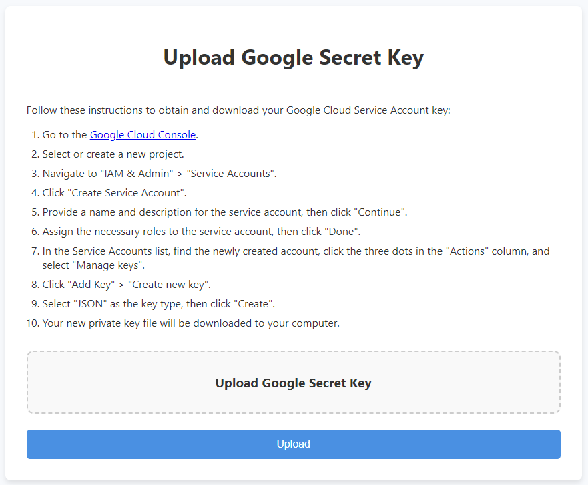Click the quoted "Create new key" text in step 8
The width and height of the screenshot is (588, 485).
pyautogui.click(x=168, y=285)
